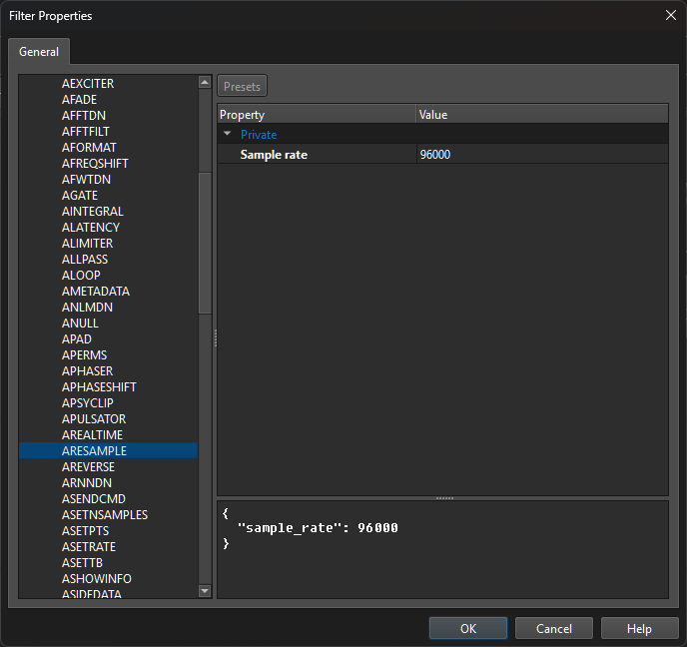Viewport: 687px width, 647px height.
Task: Open the Presets menu
Action: point(242,87)
